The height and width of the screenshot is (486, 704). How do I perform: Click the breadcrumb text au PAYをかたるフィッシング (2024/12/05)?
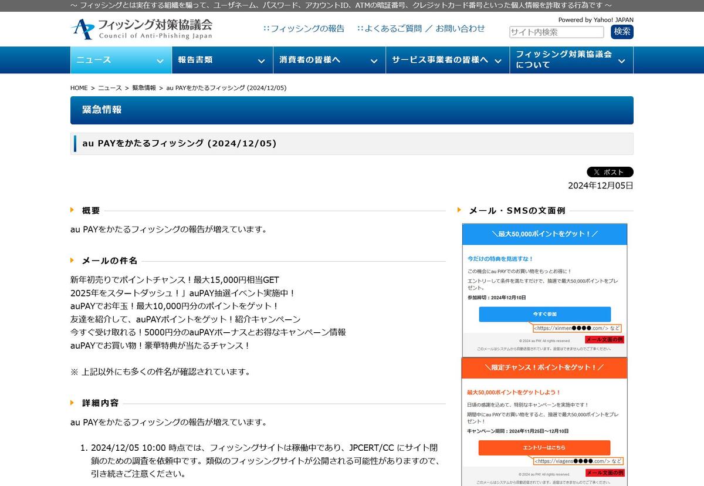point(226,88)
